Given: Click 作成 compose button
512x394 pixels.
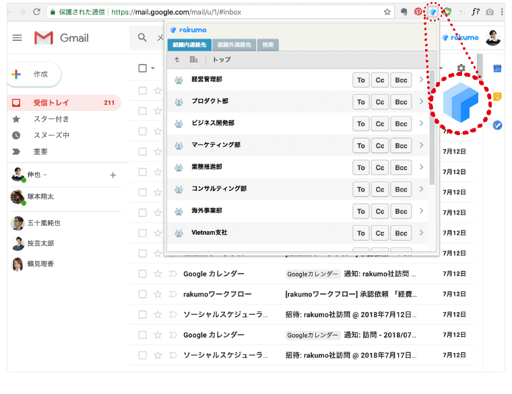Looking at the screenshot, I should (34, 75).
